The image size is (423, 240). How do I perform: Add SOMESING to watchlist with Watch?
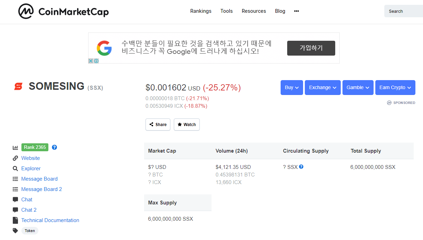(187, 125)
